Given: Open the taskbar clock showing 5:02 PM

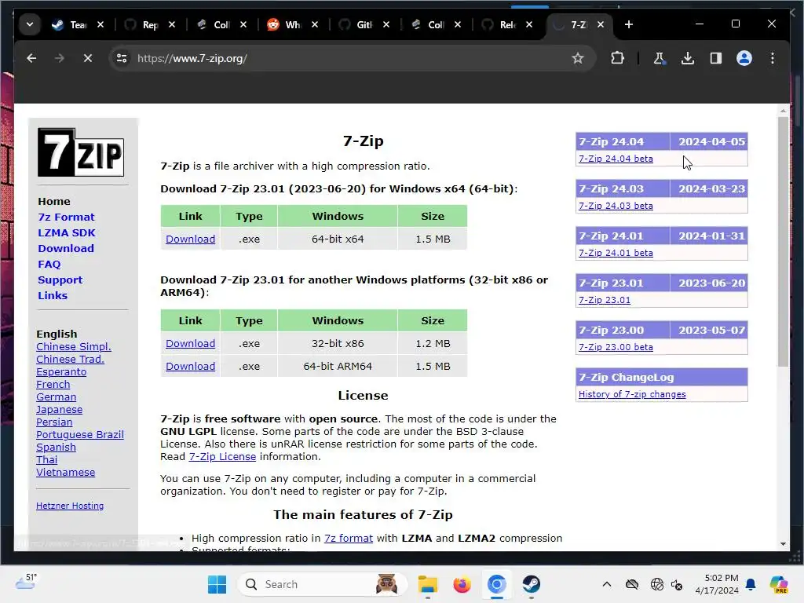Looking at the screenshot, I should (717, 584).
